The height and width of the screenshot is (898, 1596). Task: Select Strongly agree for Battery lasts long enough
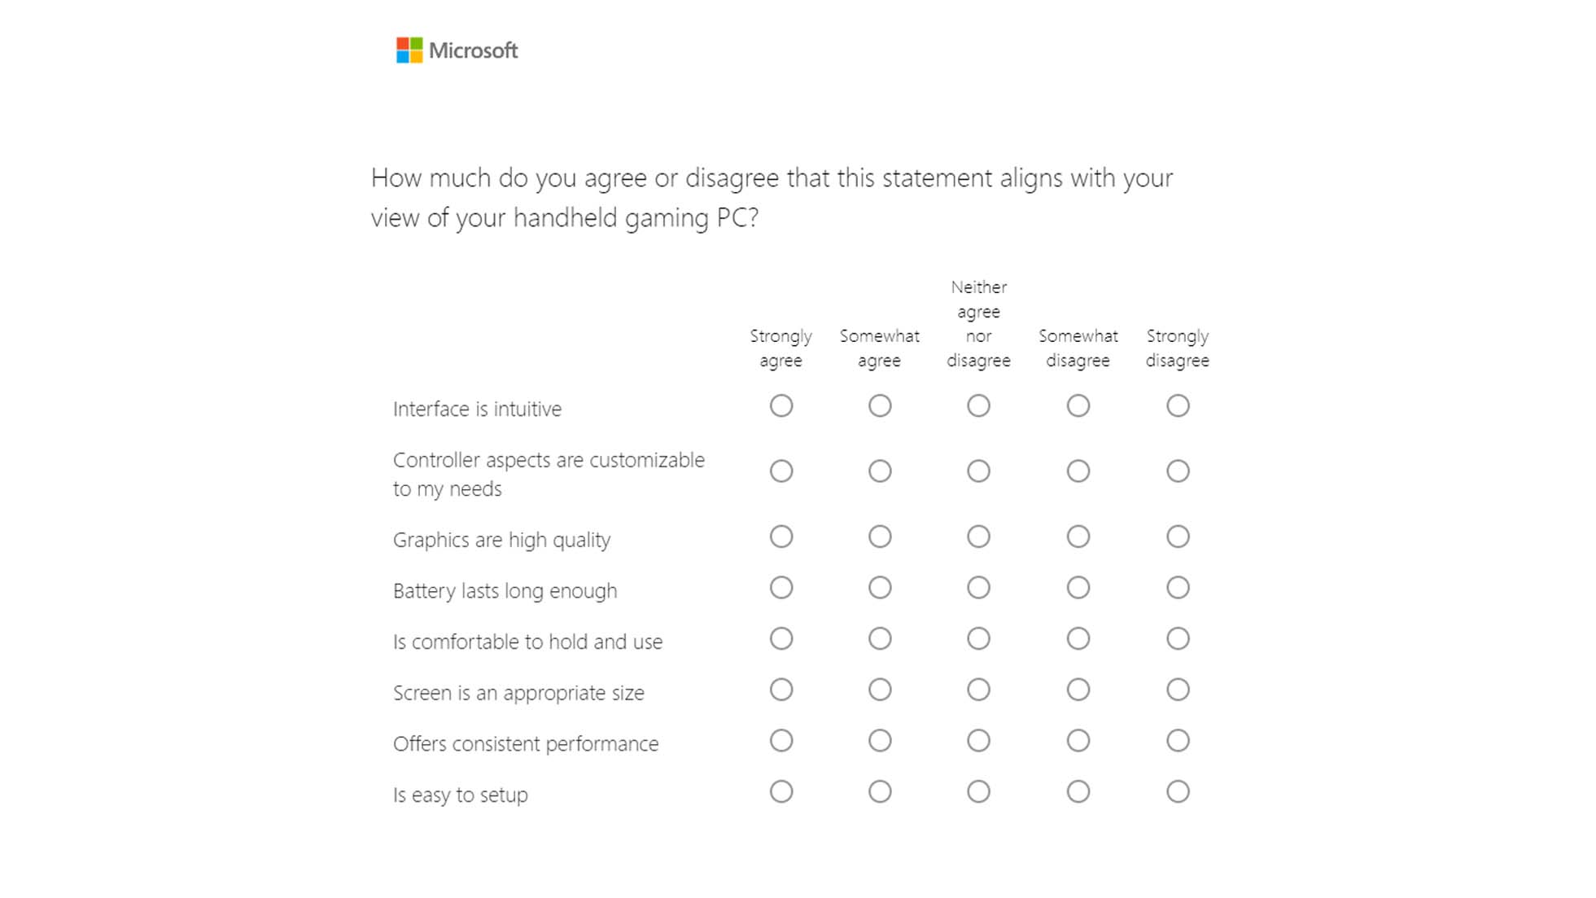click(x=781, y=587)
